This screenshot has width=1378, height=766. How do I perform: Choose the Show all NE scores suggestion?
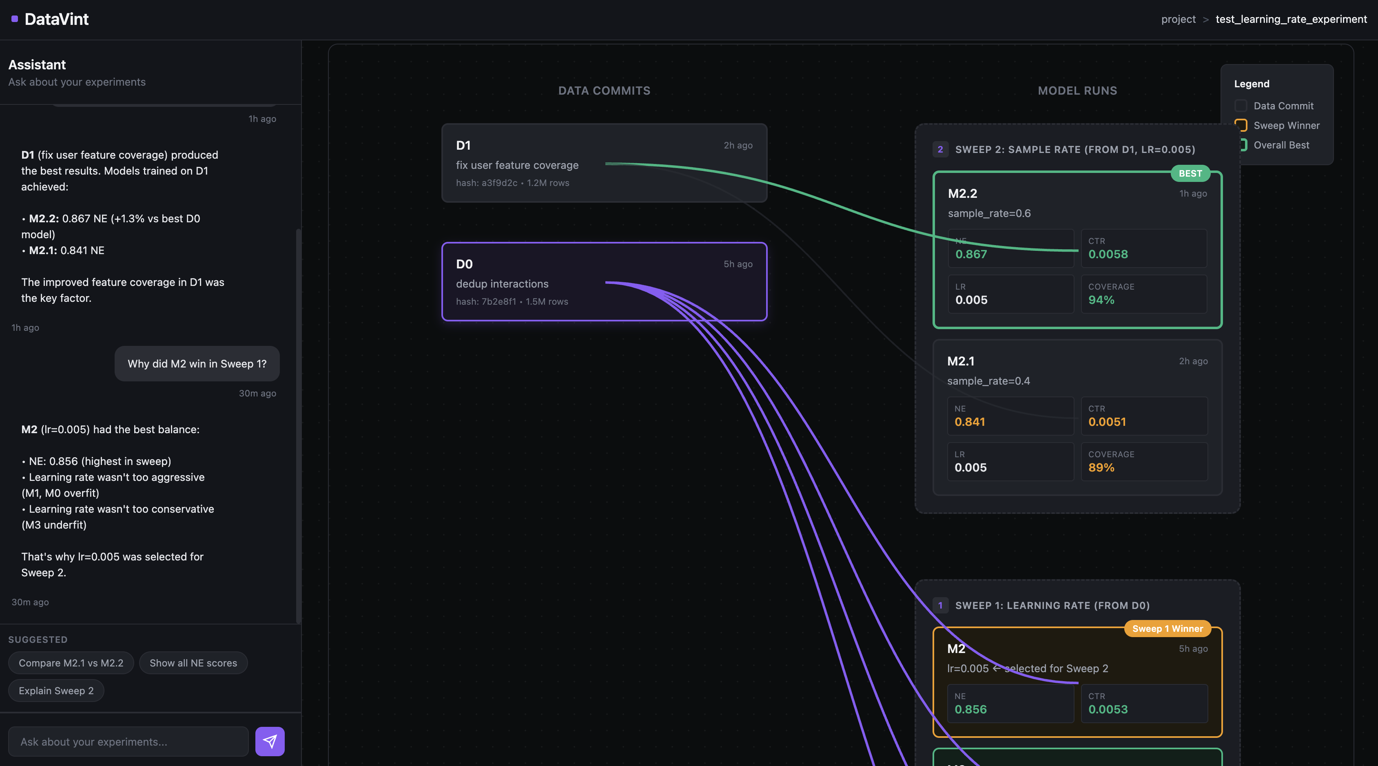click(x=193, y=663)
